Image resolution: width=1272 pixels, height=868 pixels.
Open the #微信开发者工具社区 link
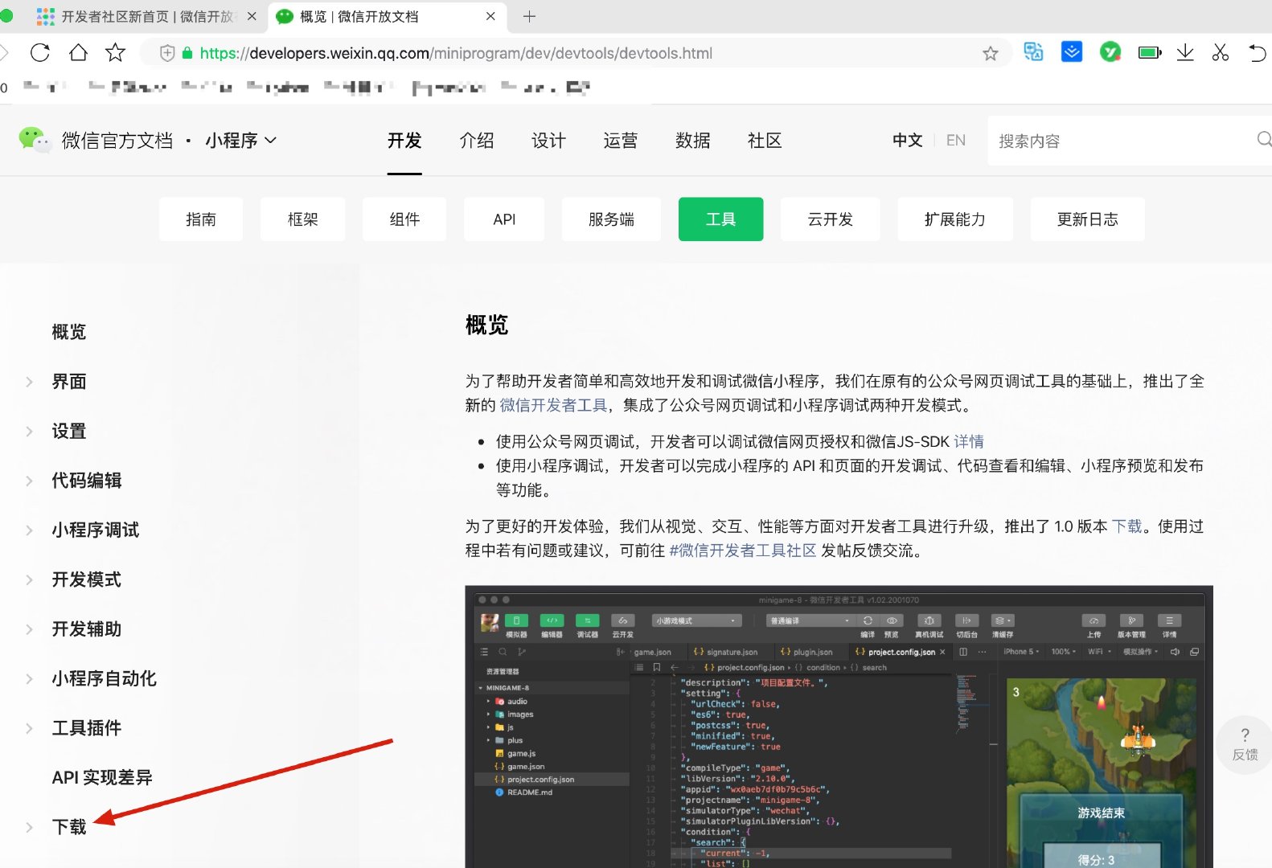pyautogui.click(x=742, y=551)
